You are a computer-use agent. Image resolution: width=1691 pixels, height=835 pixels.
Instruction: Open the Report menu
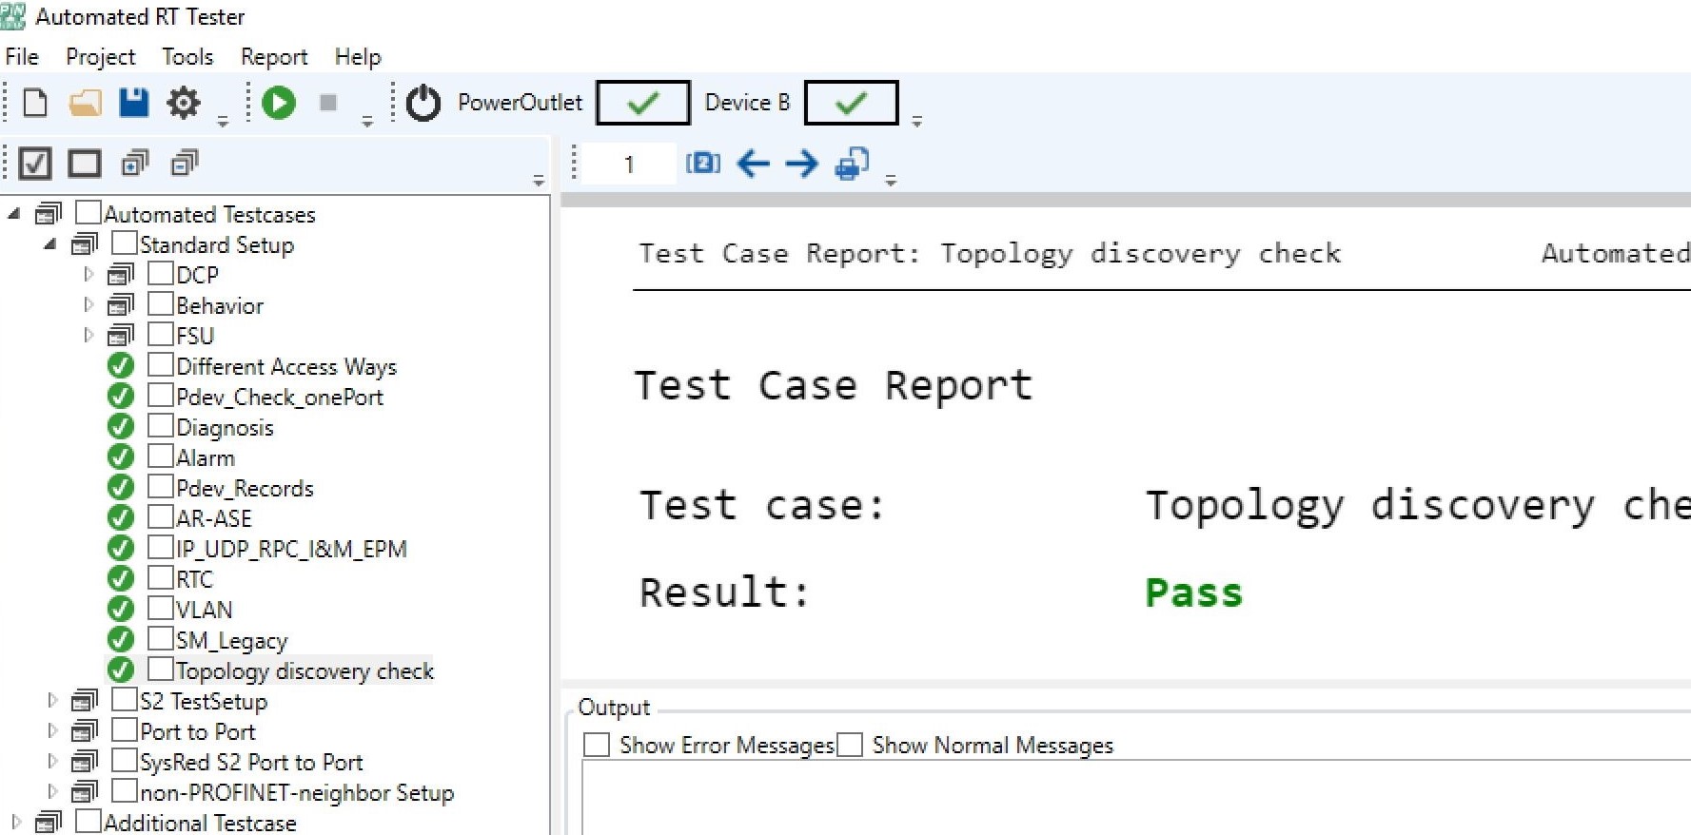pyautogui.click(x=274, y=57)
